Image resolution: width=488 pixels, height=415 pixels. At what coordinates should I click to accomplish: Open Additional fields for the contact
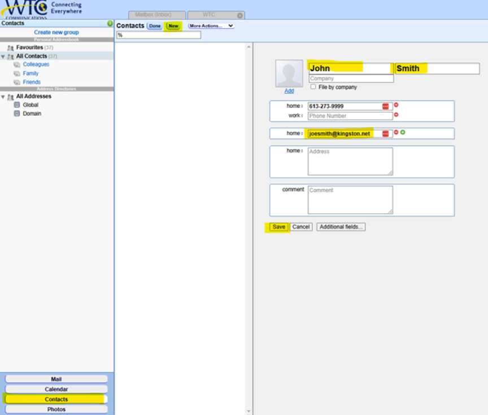click(x=341, y=227)
